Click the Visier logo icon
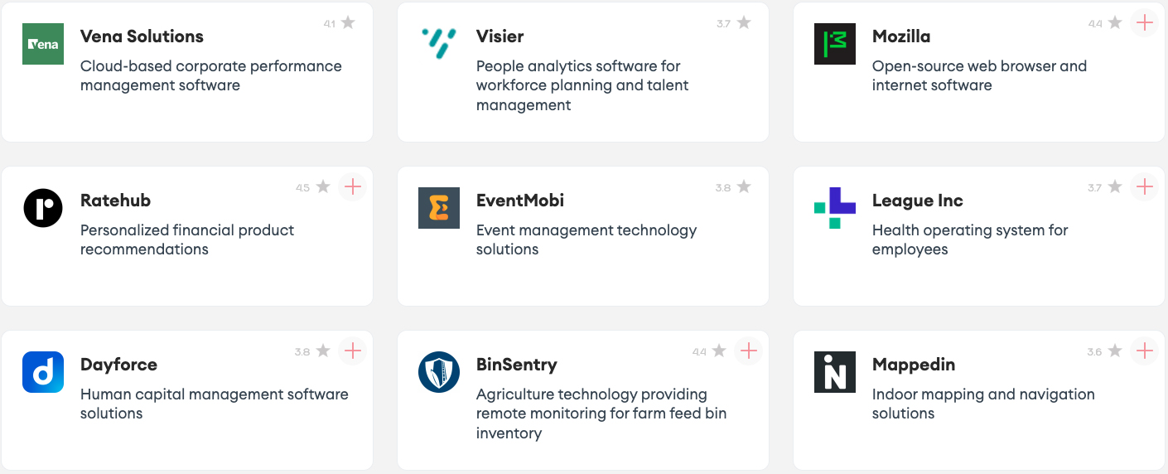This screenshot has height=474, width=1168. 438,44
